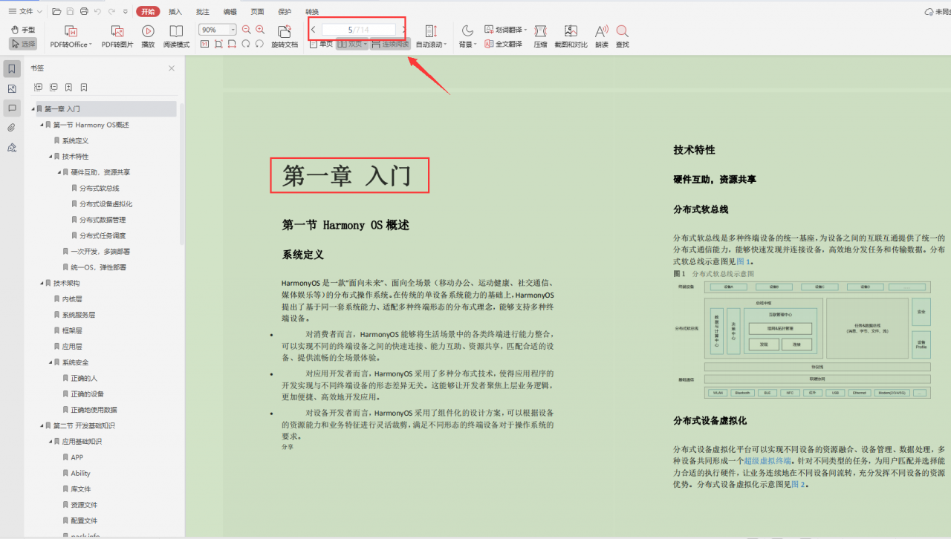
Task: Click the page number input field
Action: coord(358,30)
